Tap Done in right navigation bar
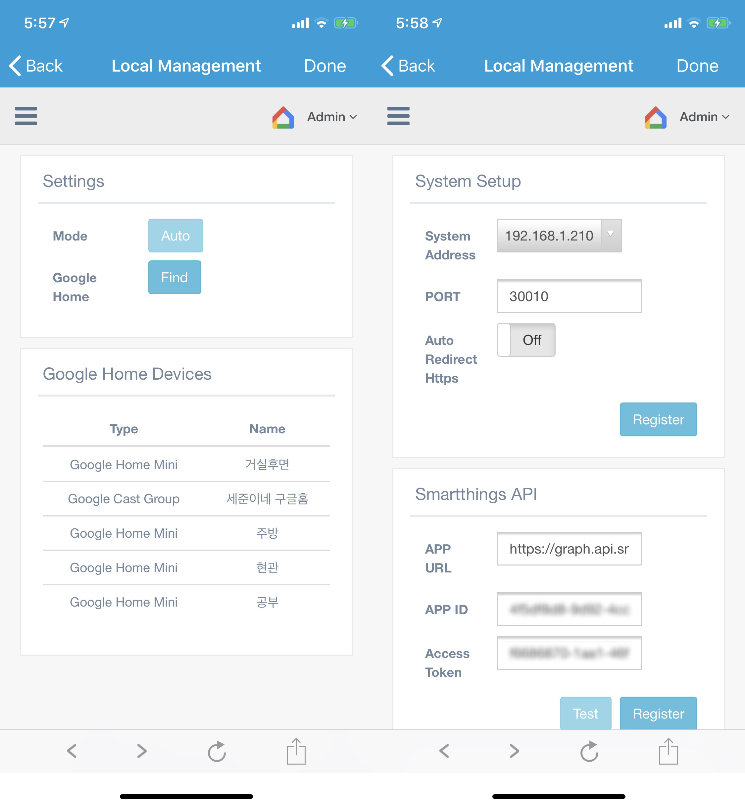Viewport: 745px width, 807px height. 697,66
